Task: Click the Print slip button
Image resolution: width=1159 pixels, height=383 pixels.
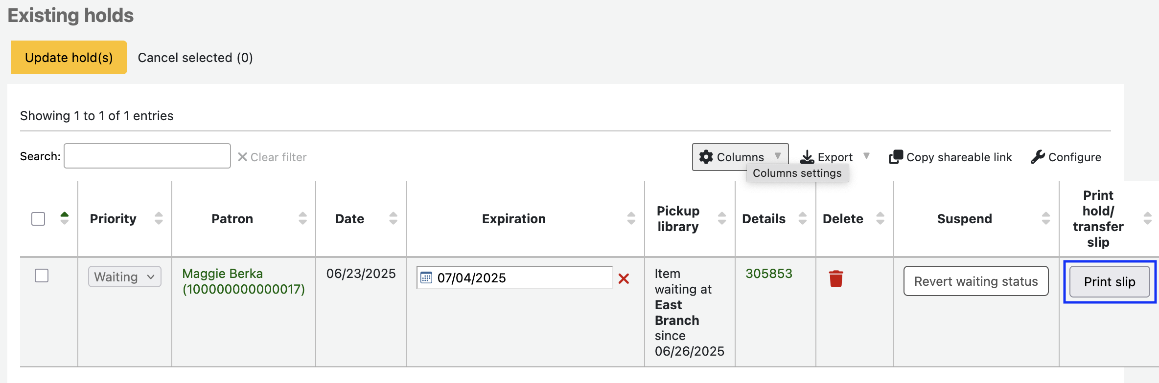Action: pyautogui.click(x=1109, y=282)
